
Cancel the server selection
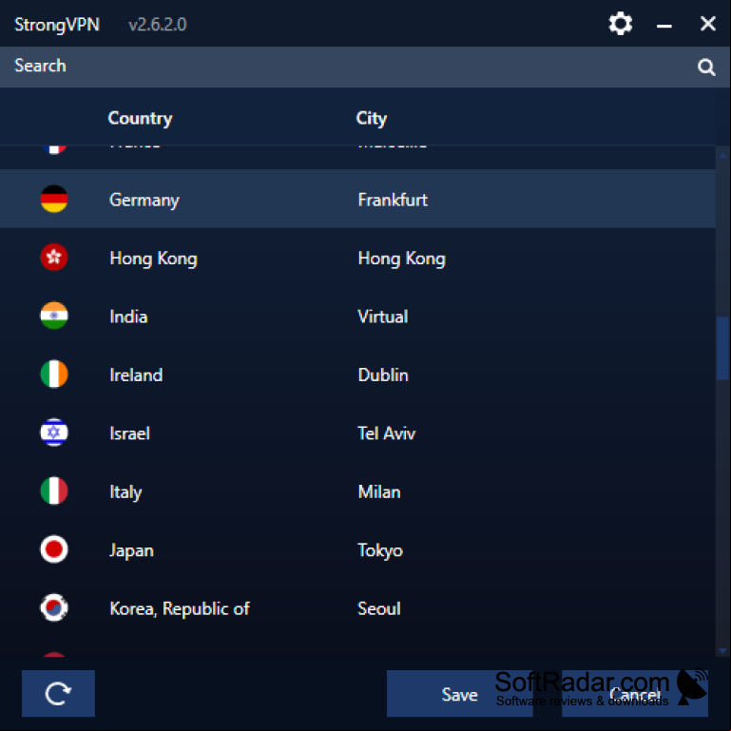[635, 693]
